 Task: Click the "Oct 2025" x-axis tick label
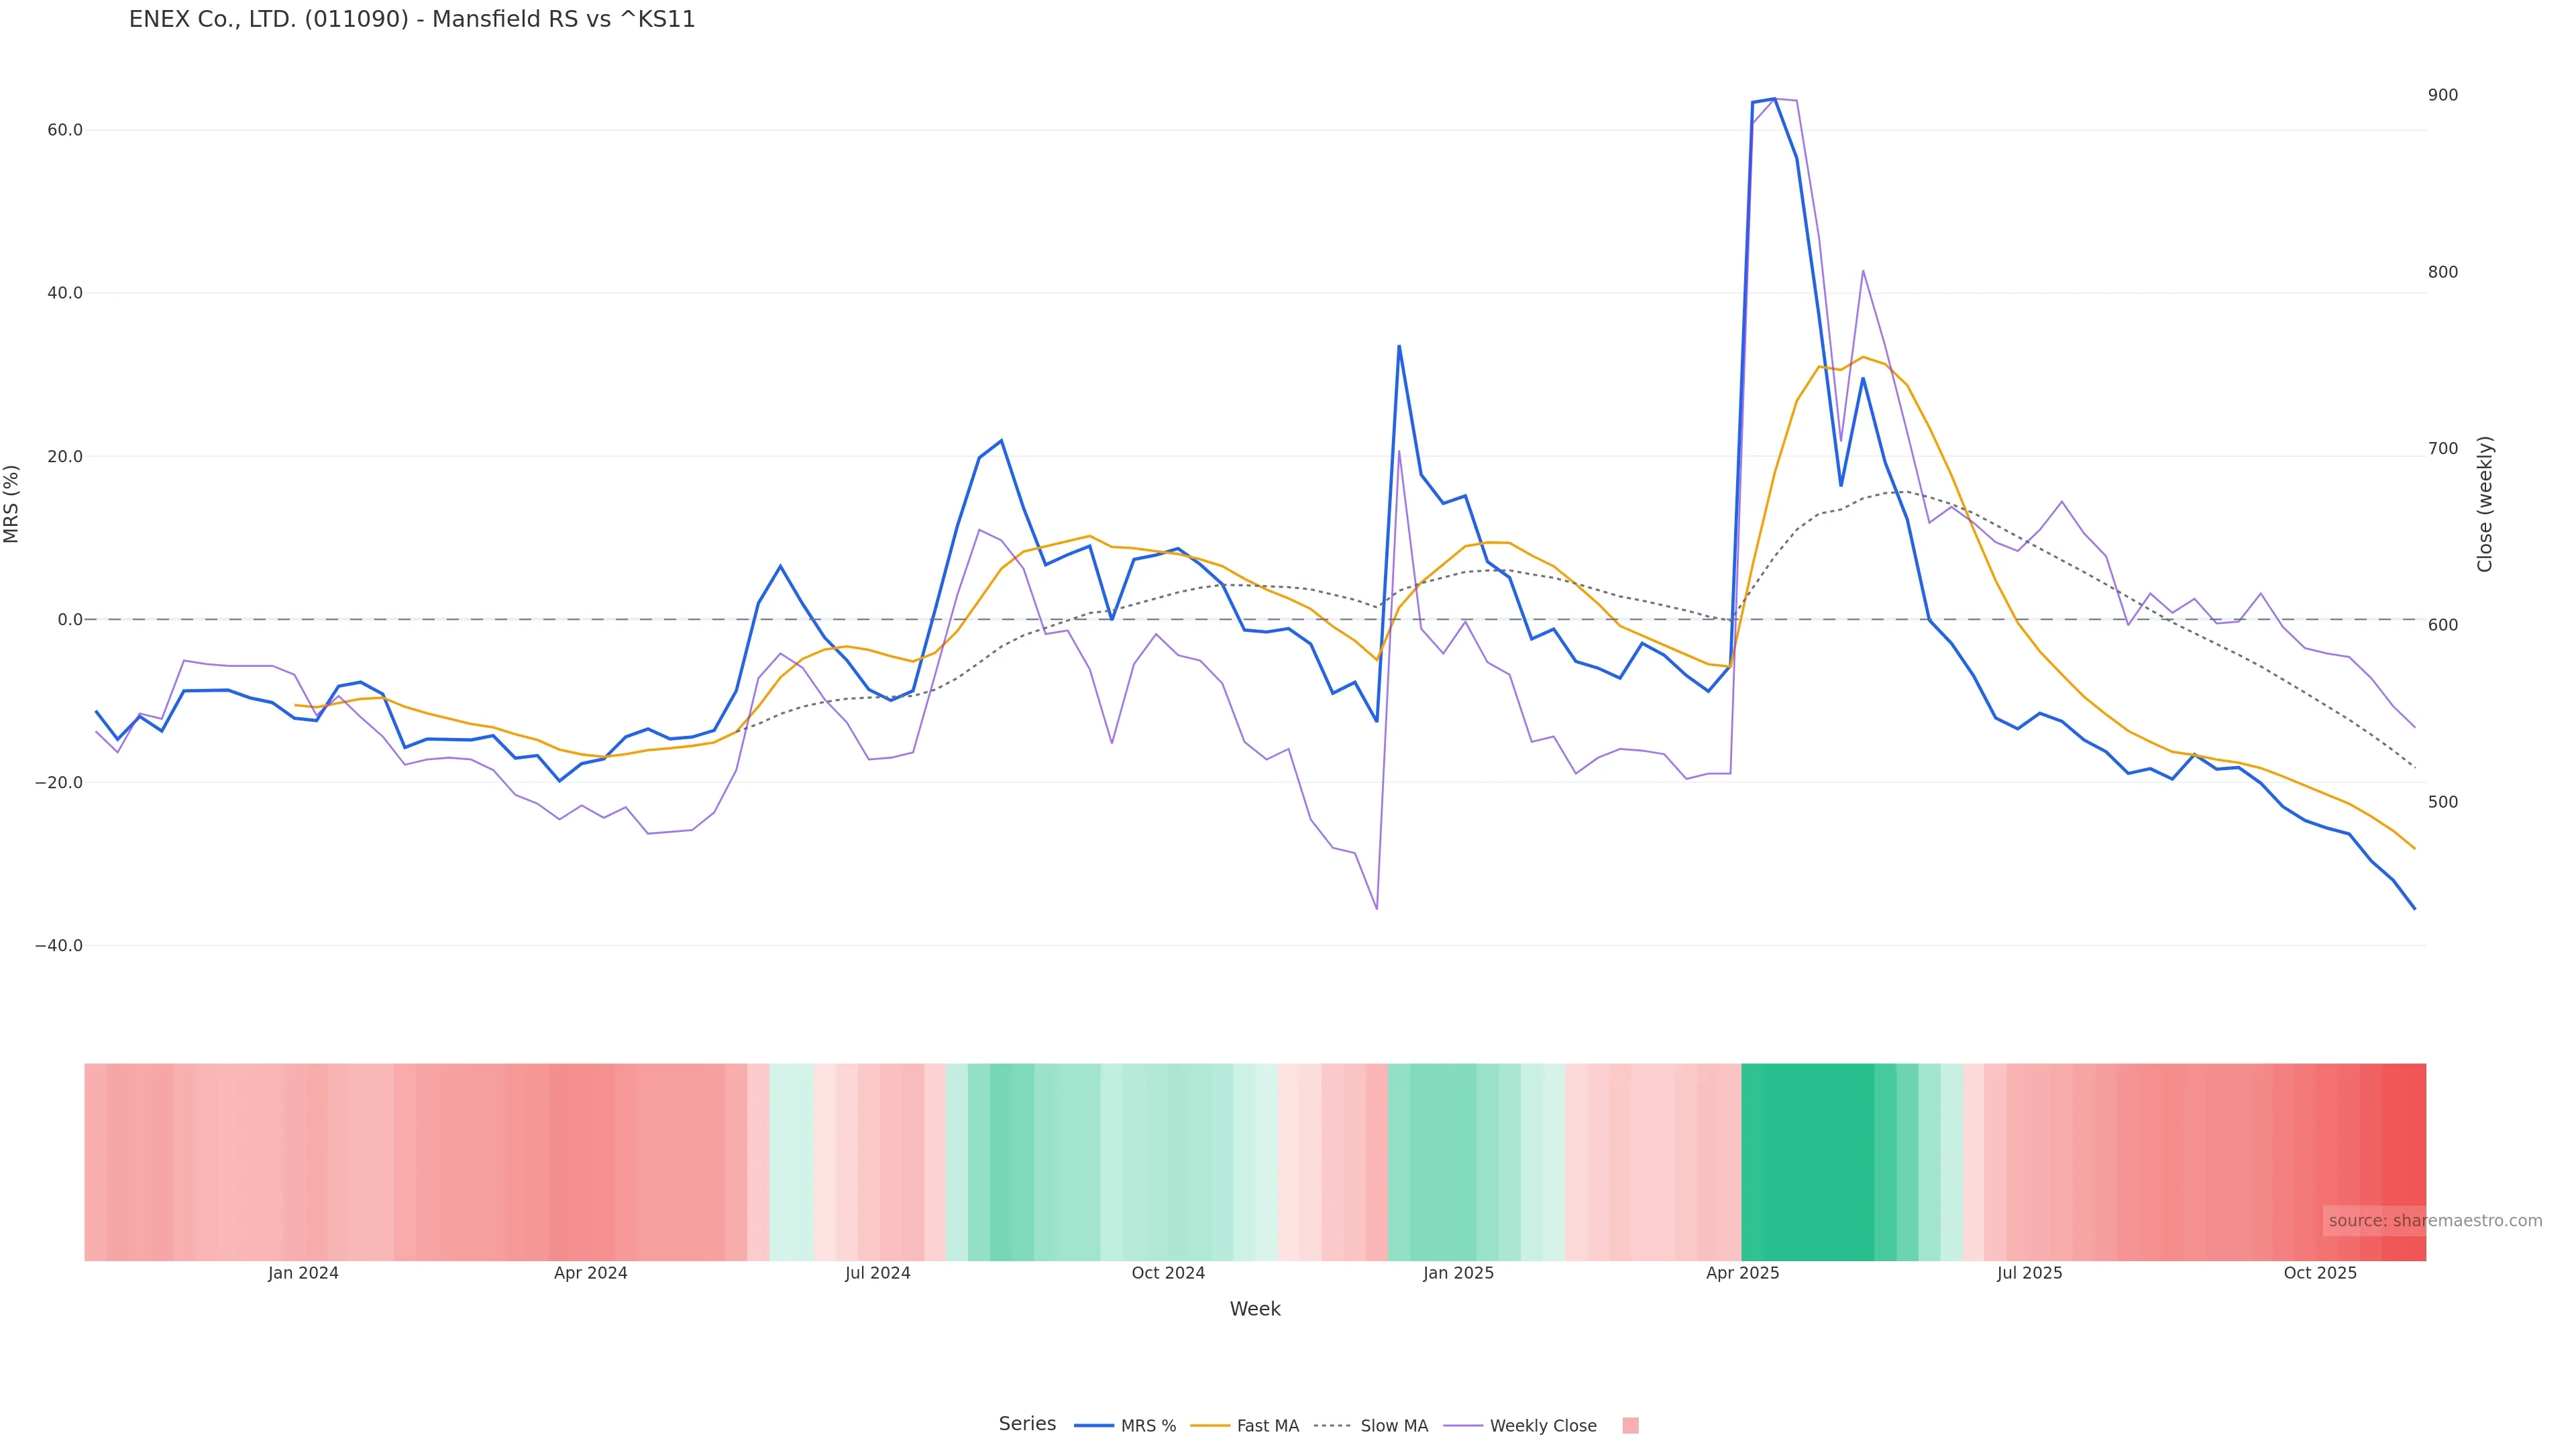(2320, 1273)
